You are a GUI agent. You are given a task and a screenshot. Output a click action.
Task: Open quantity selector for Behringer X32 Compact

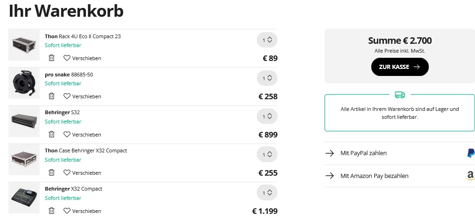[267, 193]
